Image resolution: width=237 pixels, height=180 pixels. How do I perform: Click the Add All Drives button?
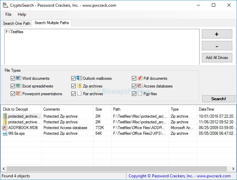point(217,58)
